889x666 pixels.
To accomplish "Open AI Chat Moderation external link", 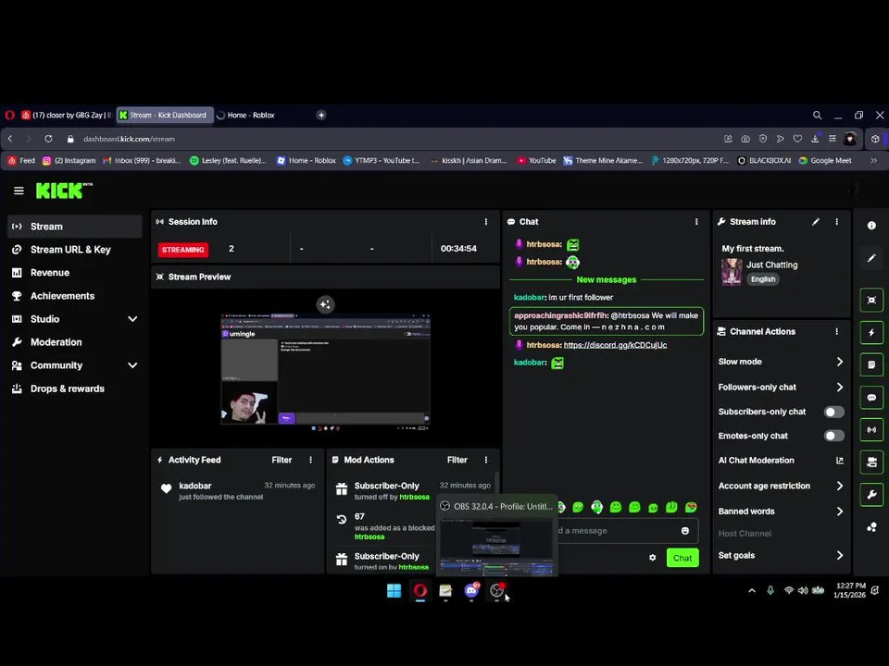I will 840,461.
